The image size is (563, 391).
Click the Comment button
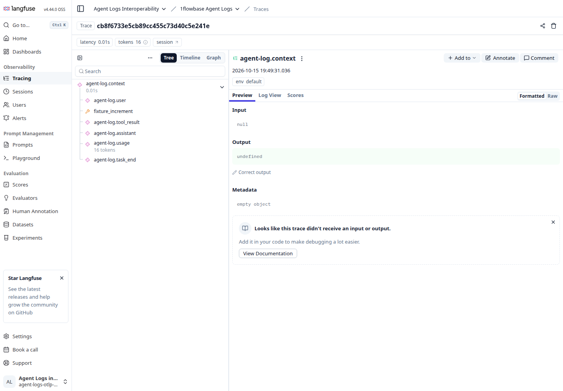coord(539,58)
